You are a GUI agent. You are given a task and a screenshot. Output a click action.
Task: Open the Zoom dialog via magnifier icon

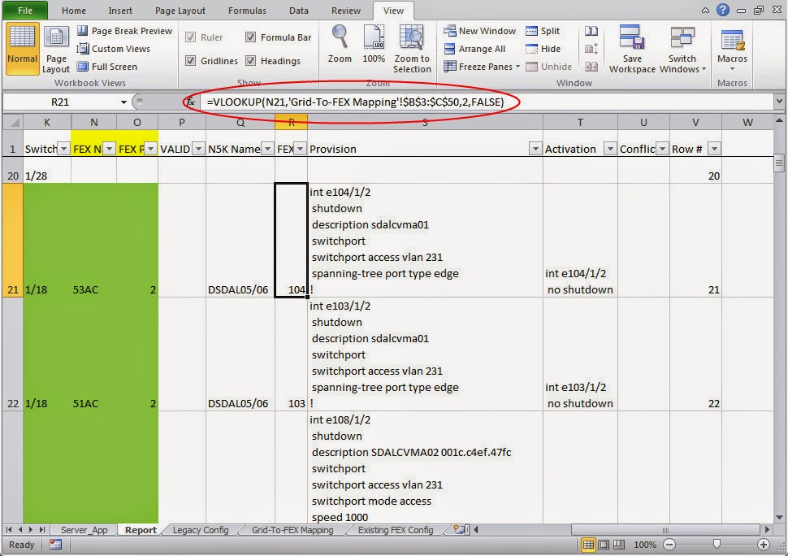pyautogui.click(x=339, y=42)
